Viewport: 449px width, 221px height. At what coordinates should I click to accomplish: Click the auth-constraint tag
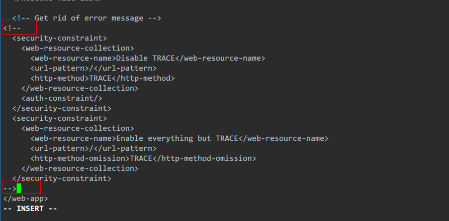pyautogui.click(x=62, y=98)
